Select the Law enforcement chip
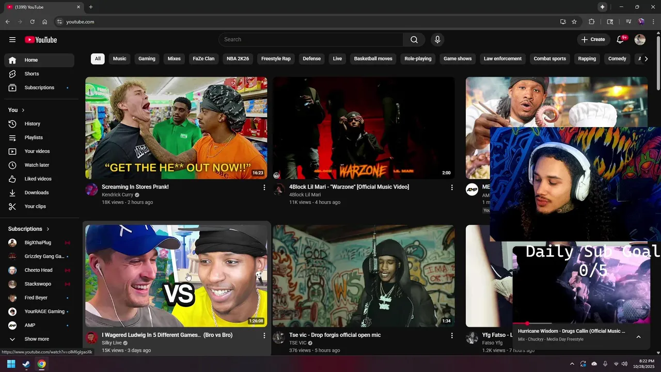 coord(502,59)
